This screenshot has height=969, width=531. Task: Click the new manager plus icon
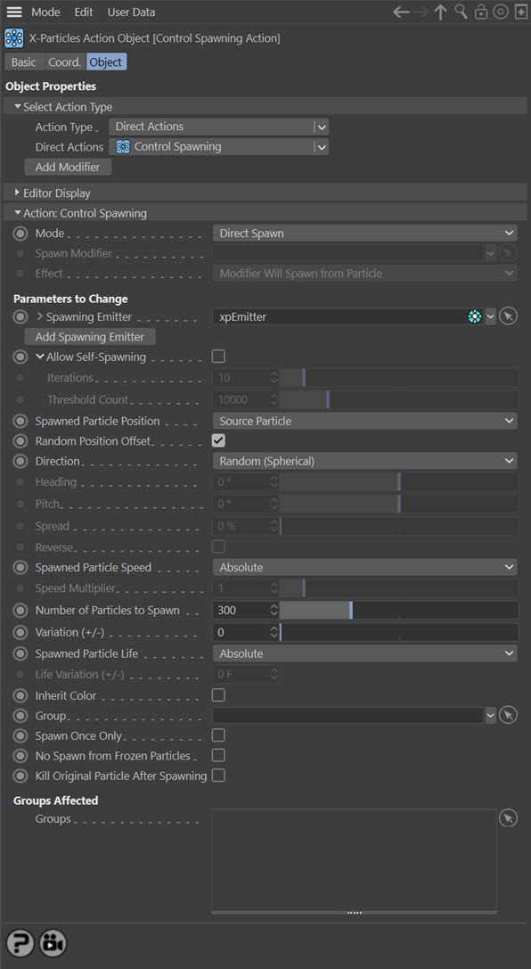click(520, 12)
